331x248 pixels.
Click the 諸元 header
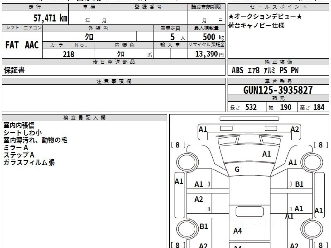[x=279, y=98]
